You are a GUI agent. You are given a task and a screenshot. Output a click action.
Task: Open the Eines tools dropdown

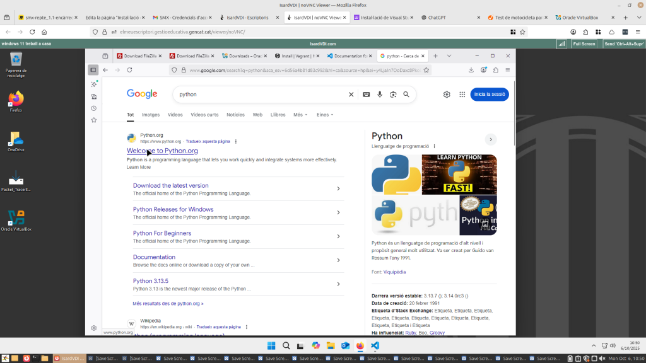click(325, 115)
